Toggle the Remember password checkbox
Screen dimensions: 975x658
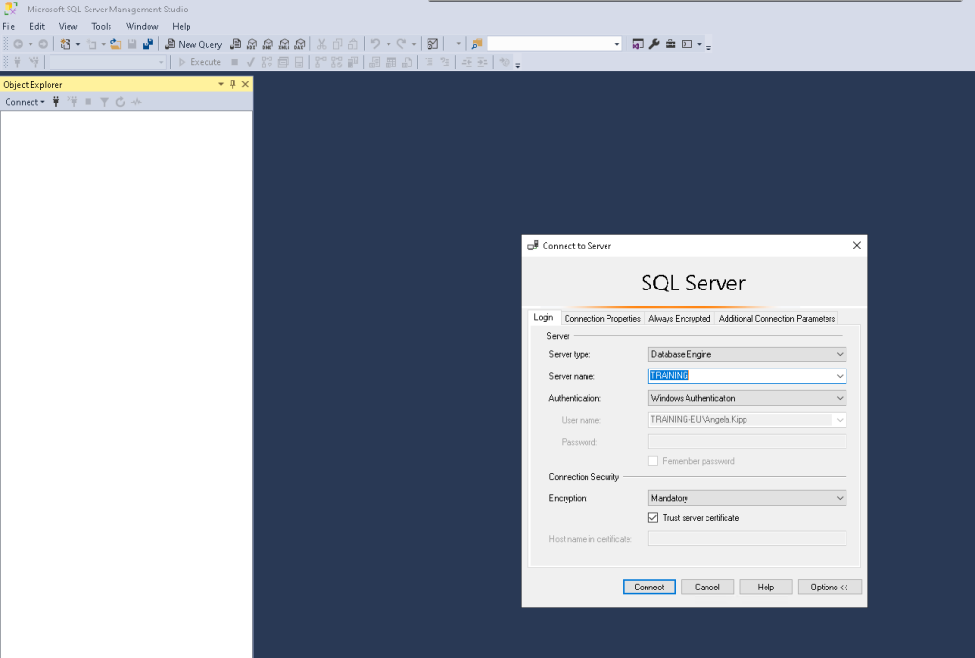coord(653,461)
